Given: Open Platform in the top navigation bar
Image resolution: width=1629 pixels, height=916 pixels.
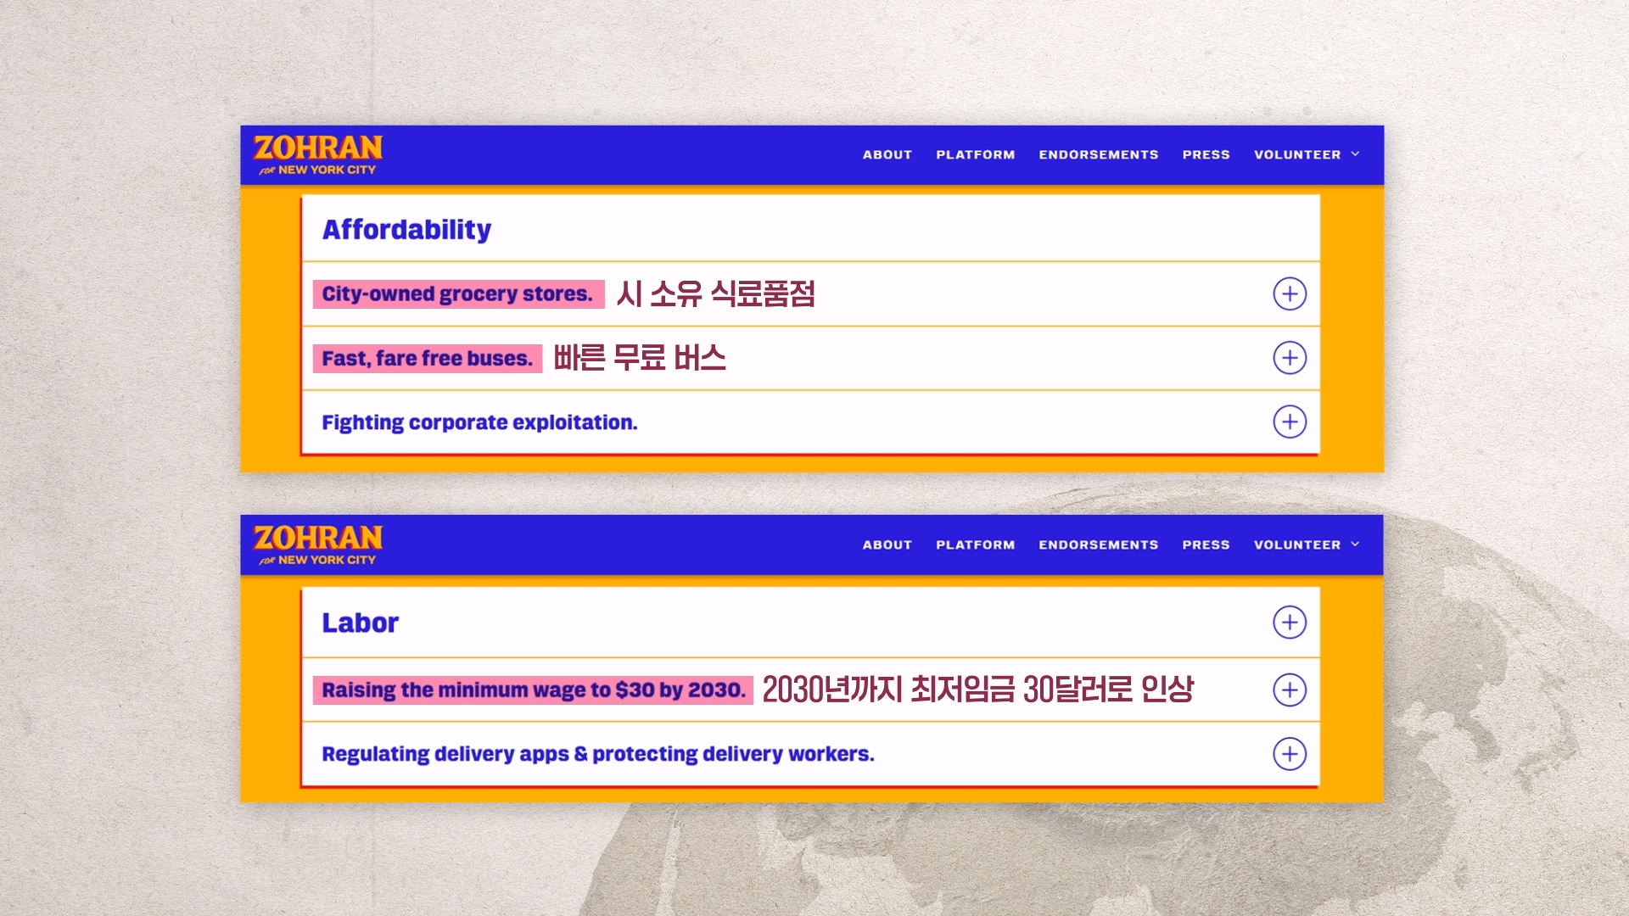Looking at the screenshot, I should 975,155.
